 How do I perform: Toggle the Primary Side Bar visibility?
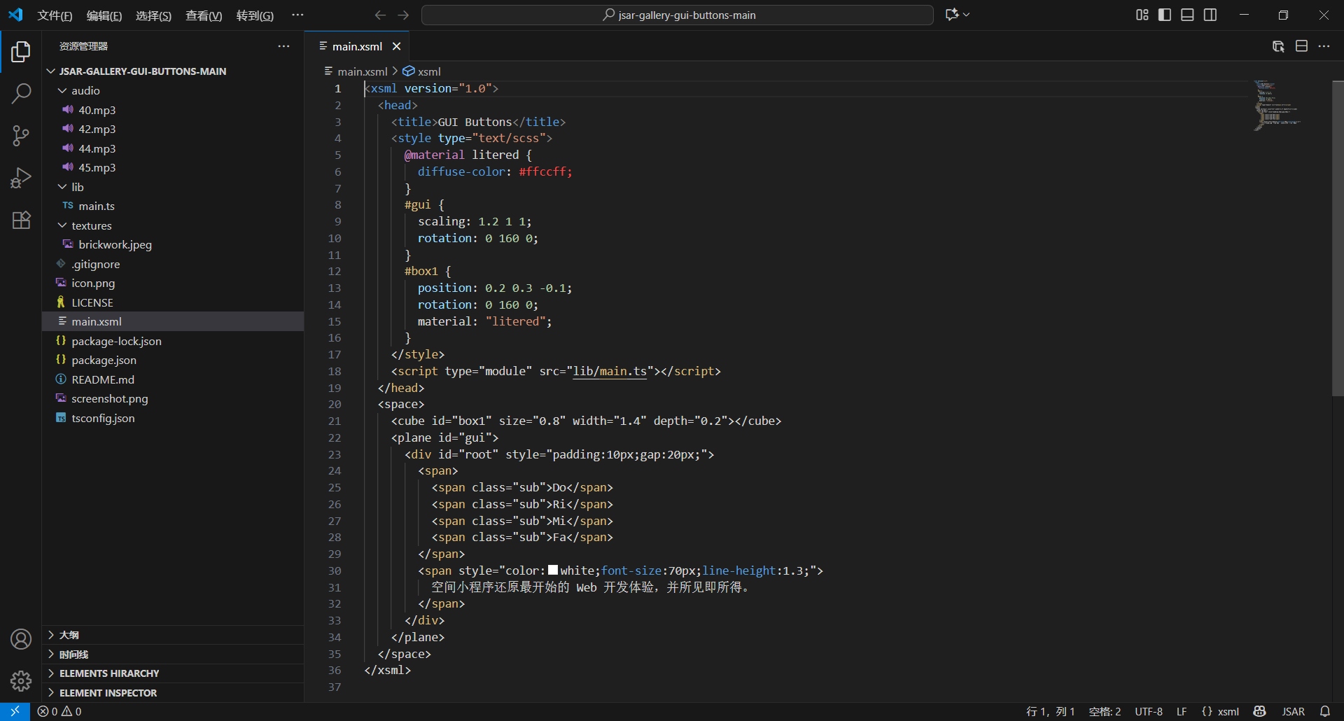tap(1165, 15)
